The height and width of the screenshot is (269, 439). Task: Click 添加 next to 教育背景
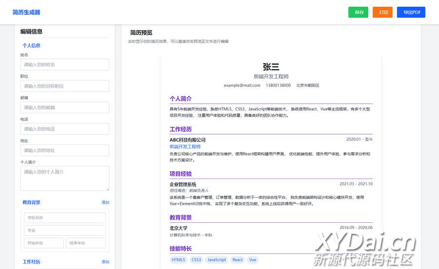(x=105, y=202)
